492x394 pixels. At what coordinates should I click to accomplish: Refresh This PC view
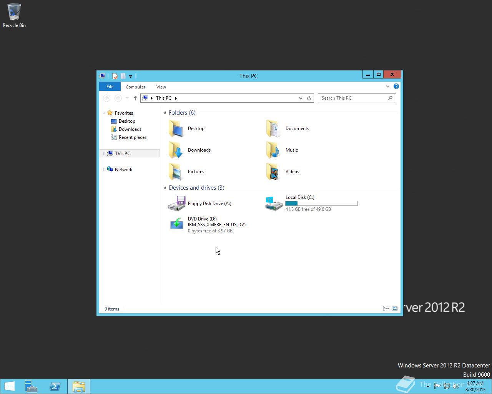309,98
